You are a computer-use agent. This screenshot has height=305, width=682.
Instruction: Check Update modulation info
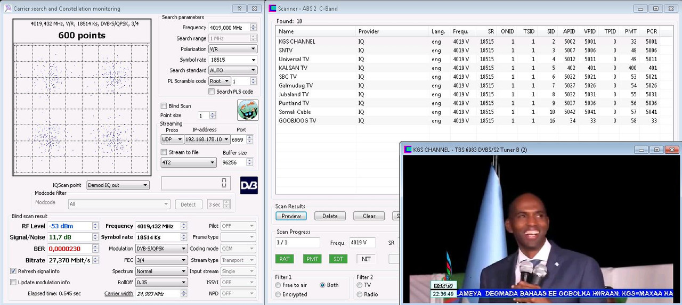pyautogui.click(x=13, y=282)
